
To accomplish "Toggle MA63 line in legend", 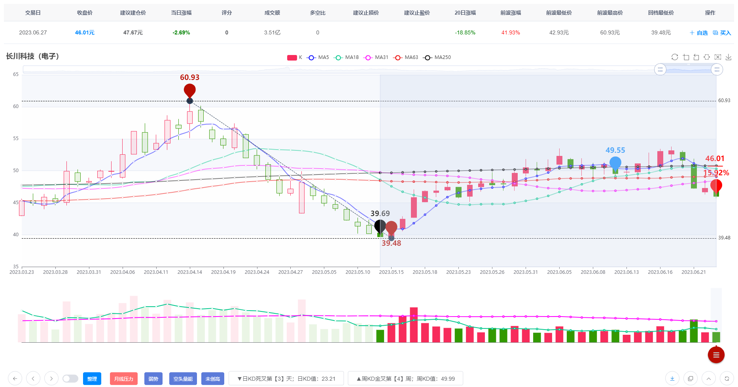I will coord(406,57).
